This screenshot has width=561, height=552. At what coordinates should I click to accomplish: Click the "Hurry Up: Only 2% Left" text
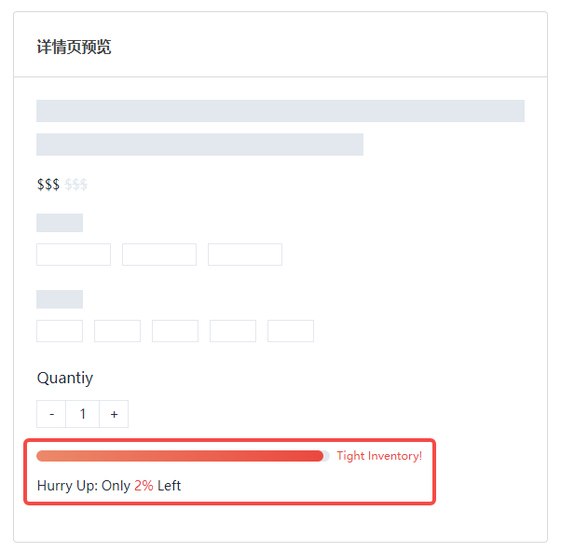[x=109, y=486]
